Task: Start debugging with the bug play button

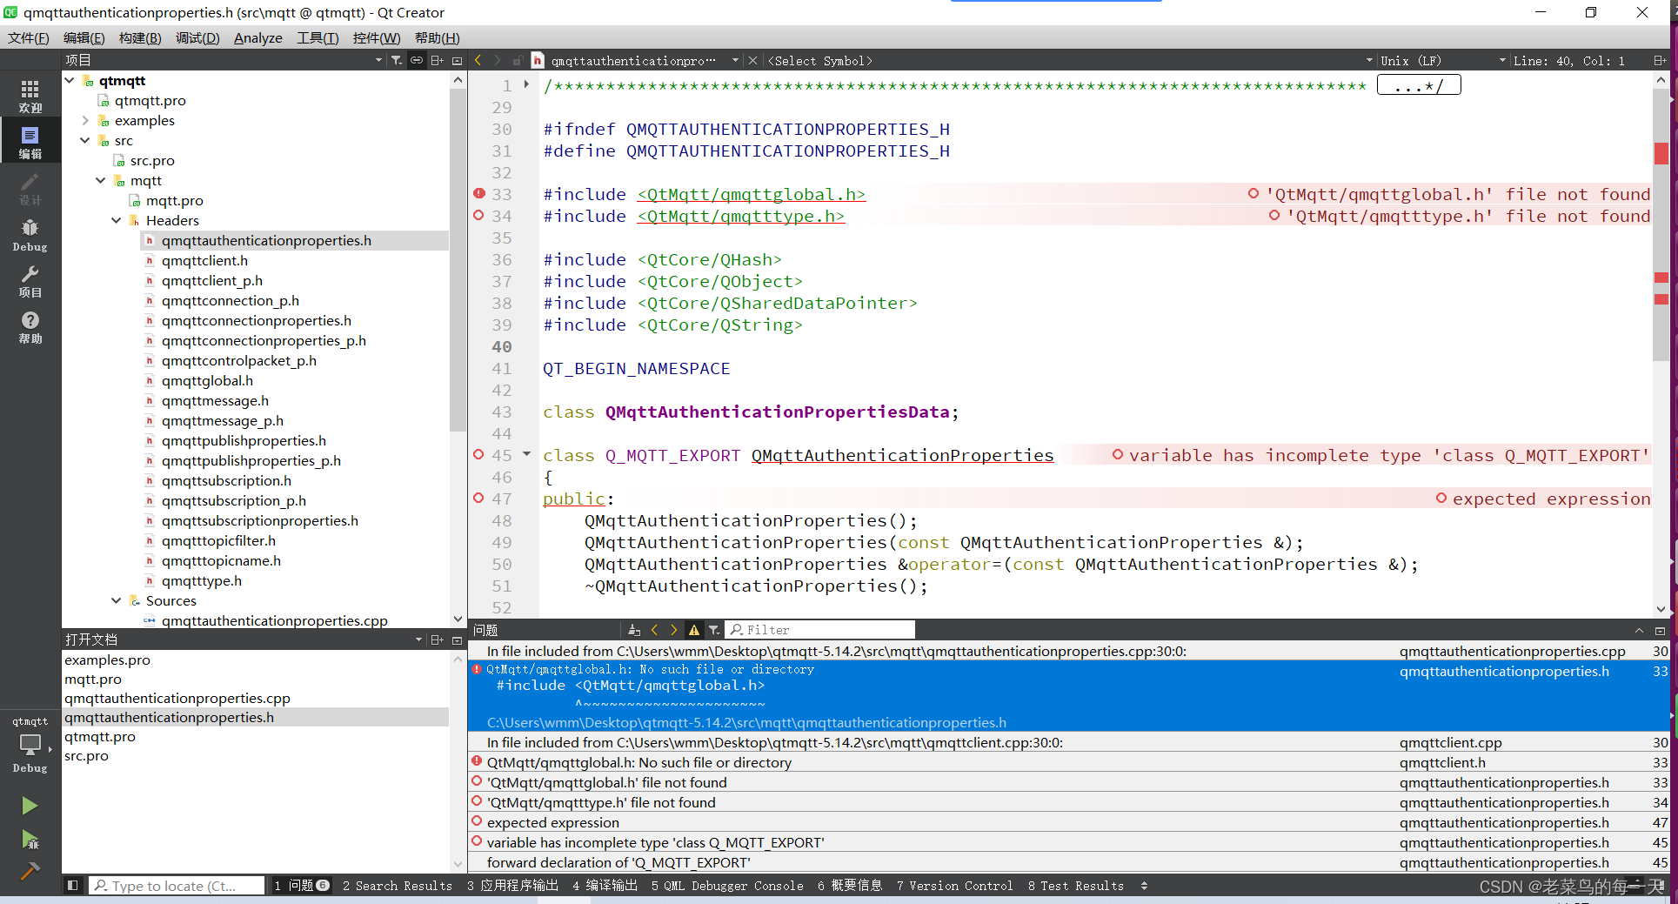Action: click(30, 840)
